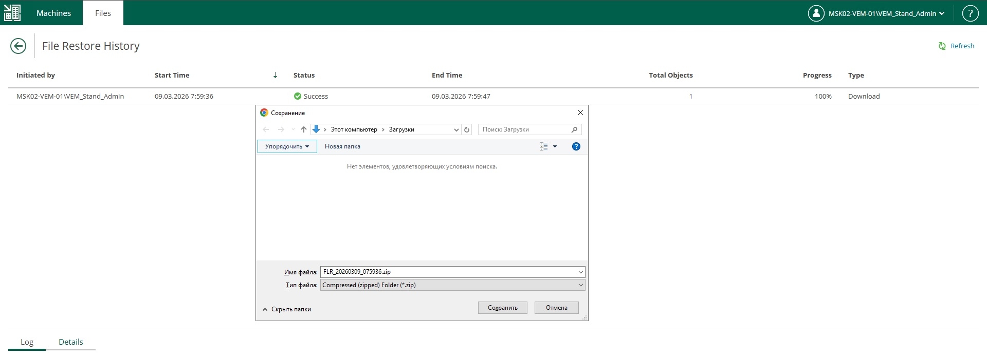
Task: Click the back arrow in save dialog
Action: coord(266,129)
